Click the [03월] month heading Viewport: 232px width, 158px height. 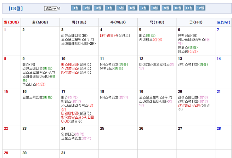point(16,8)
